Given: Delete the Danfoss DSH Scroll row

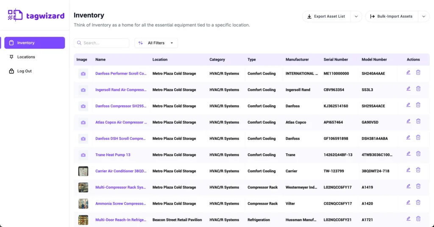Looking at the screenshot, I should (x=418, y=137).
